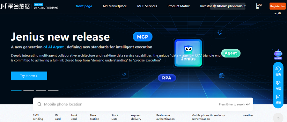
Task: Click the light bulb icon tile
Action: [220, 32]
